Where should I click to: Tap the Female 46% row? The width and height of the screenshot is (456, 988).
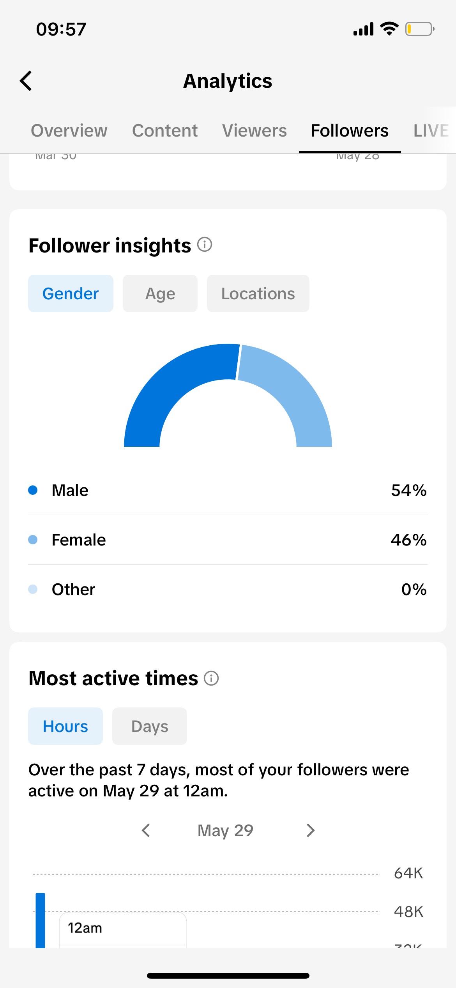tap(228, 540)
